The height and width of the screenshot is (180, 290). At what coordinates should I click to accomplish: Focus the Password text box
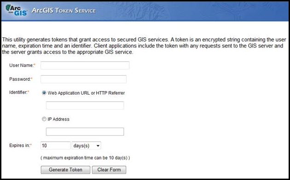click(x=84, y=79)
